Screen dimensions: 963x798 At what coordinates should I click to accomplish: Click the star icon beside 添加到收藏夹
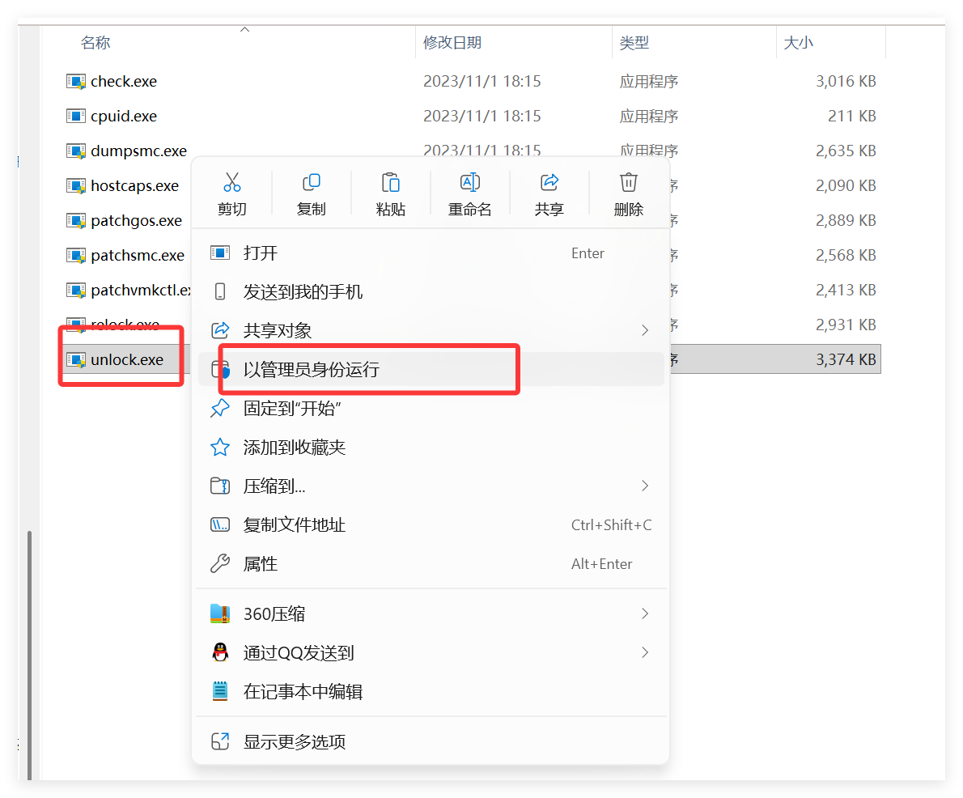pos(220,448)
